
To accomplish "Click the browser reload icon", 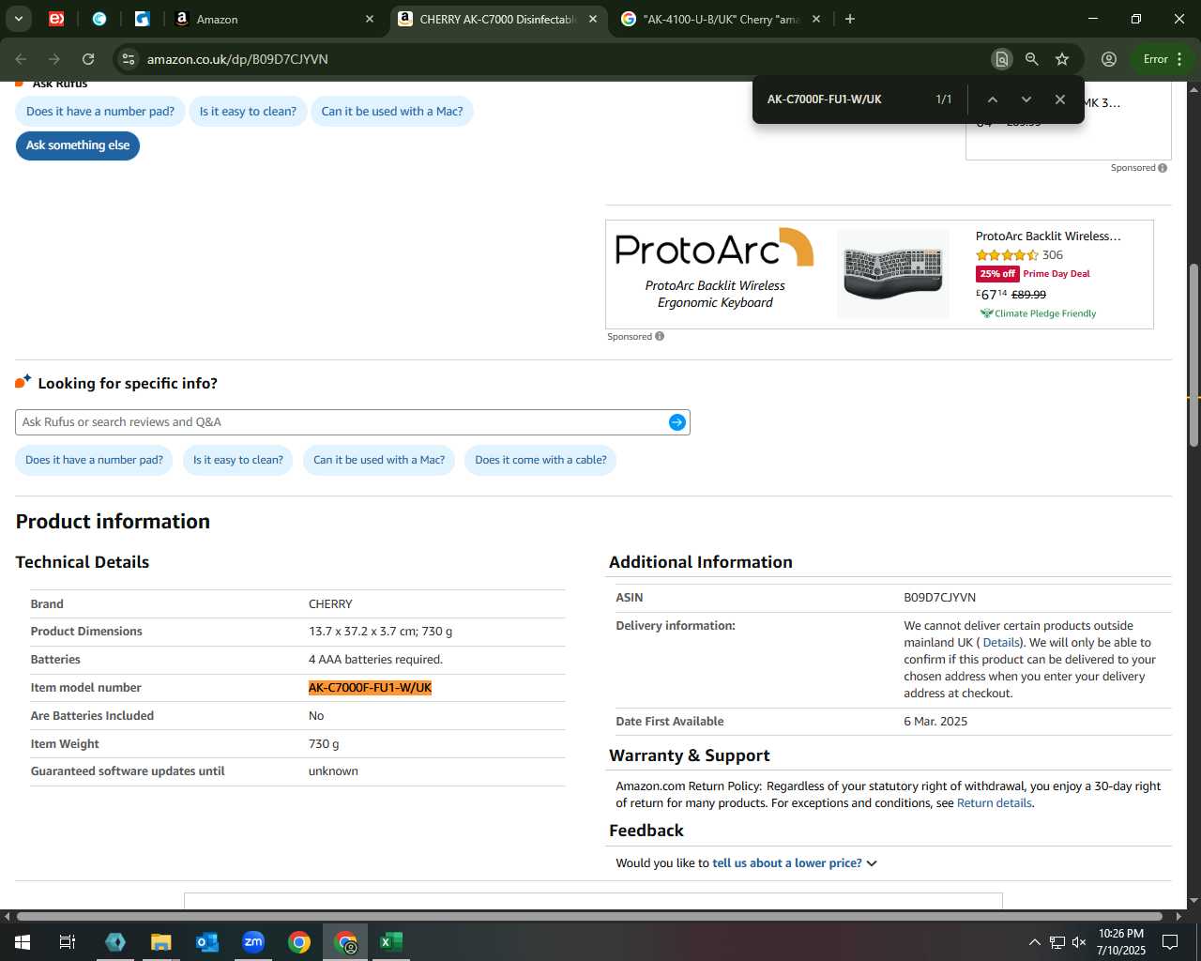I will point(88,59).
